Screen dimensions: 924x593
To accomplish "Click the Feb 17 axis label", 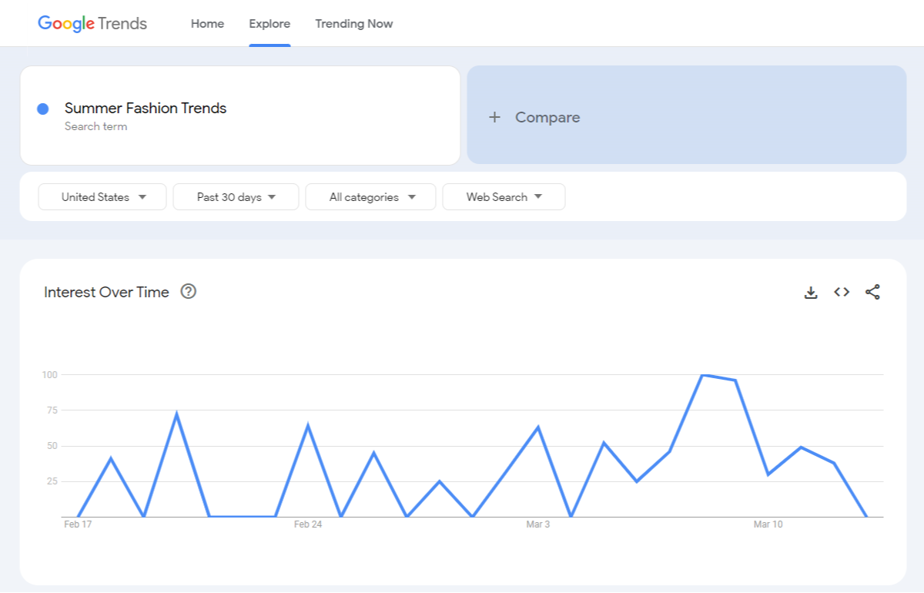I will pos(78,524).
